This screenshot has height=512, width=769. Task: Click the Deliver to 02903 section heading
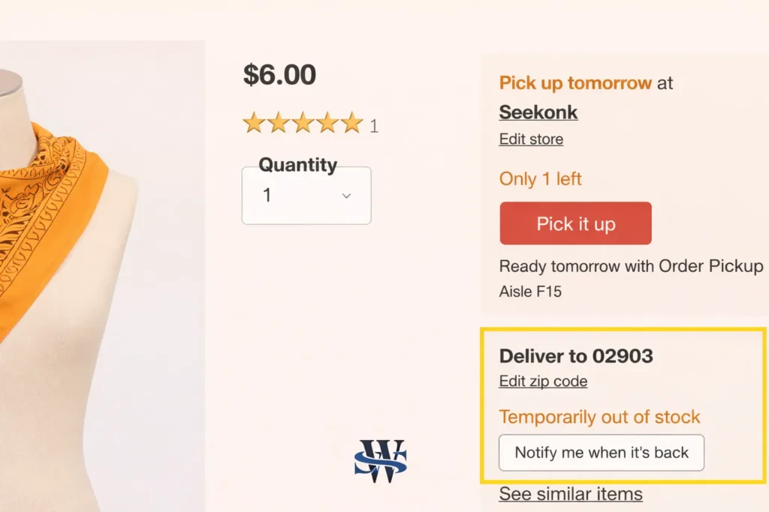[576, 356]
